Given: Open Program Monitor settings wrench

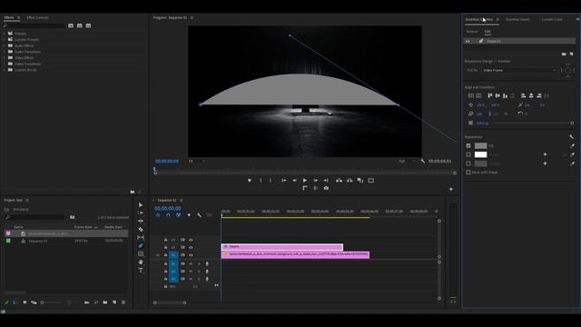Looking at the screenshot, I should 423,161.
